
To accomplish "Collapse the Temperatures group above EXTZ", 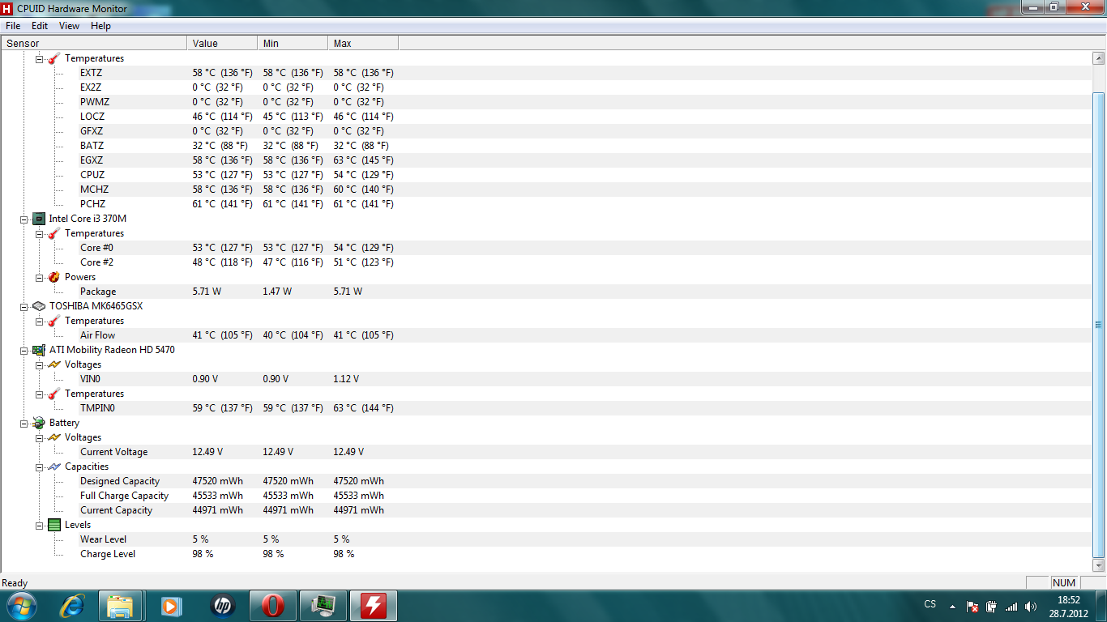I will (39, 58).
